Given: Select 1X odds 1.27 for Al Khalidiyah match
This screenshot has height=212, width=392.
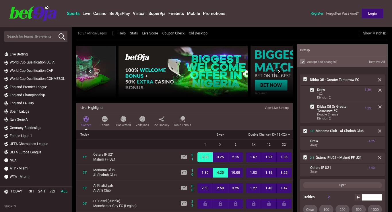Looking at the screenshot, I should click(253, 188).
